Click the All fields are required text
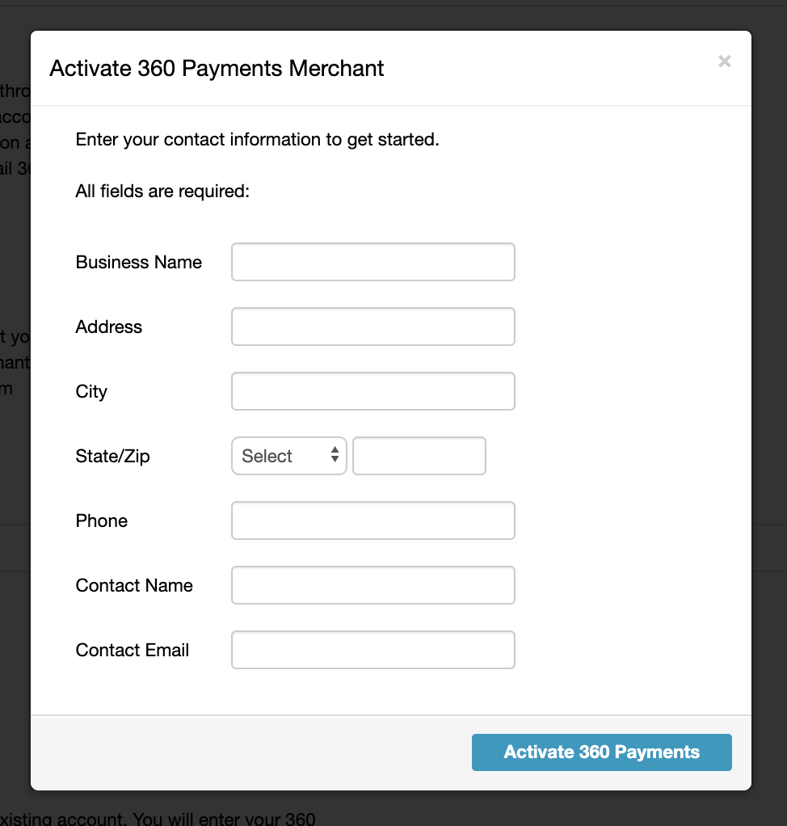Screen dimensions: 787x826 (162, 191)
